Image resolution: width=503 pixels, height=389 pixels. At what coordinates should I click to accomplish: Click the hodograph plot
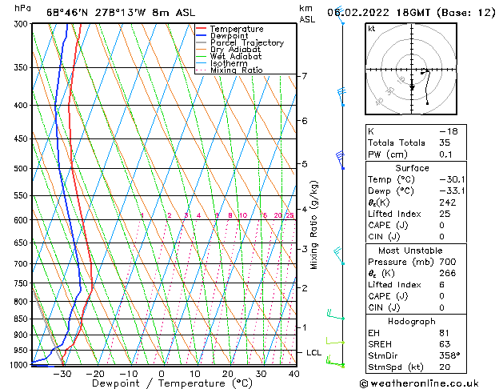[x=411, y=69]
